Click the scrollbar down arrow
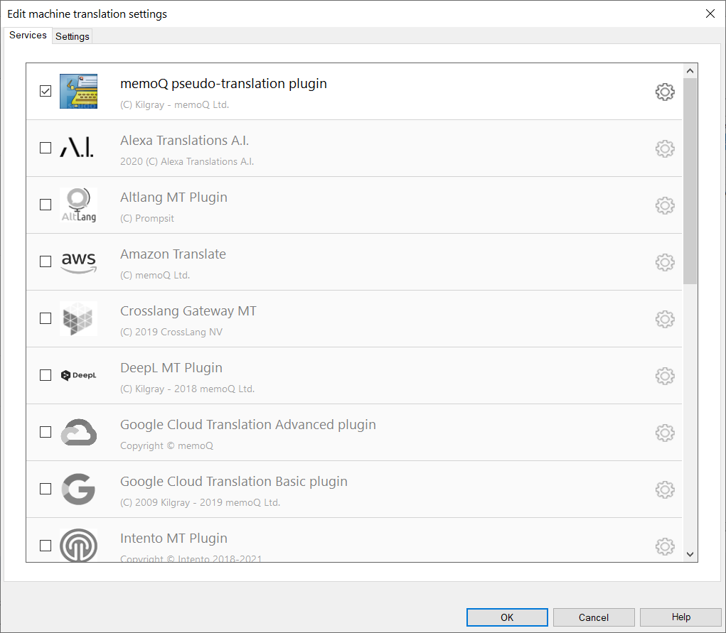 (x=690, y=554)
